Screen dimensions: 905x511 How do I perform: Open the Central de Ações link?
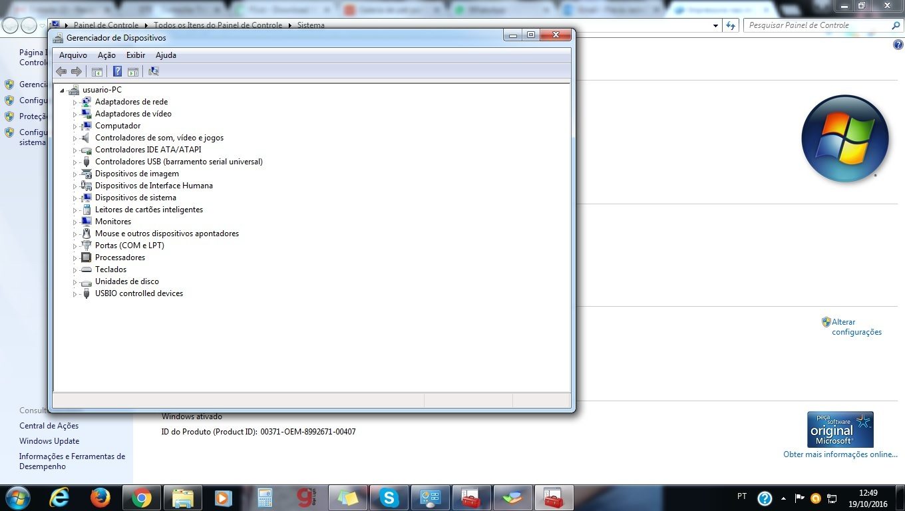point(49,426)
